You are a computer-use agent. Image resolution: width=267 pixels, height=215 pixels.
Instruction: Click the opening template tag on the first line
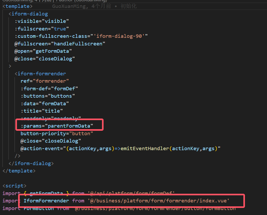coord(17,6)
